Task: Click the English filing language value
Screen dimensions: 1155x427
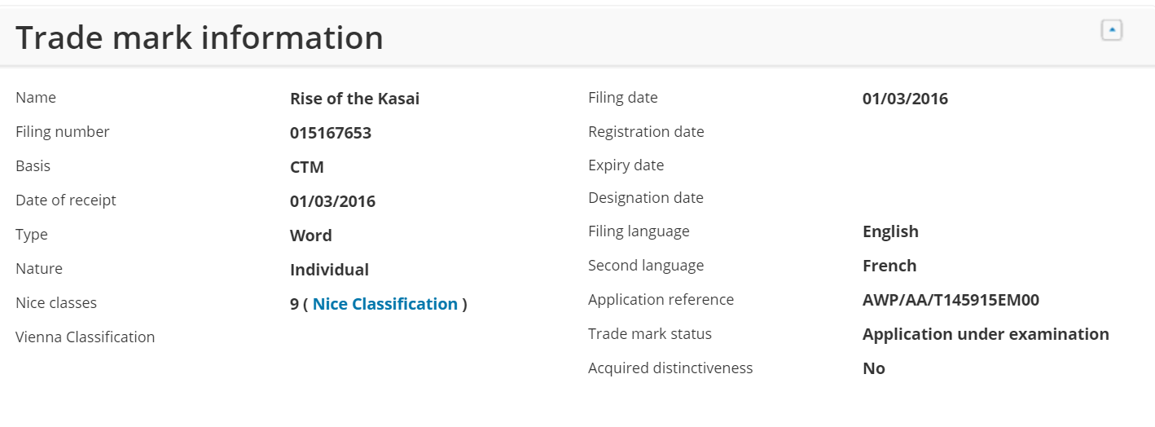Action: 890,231
